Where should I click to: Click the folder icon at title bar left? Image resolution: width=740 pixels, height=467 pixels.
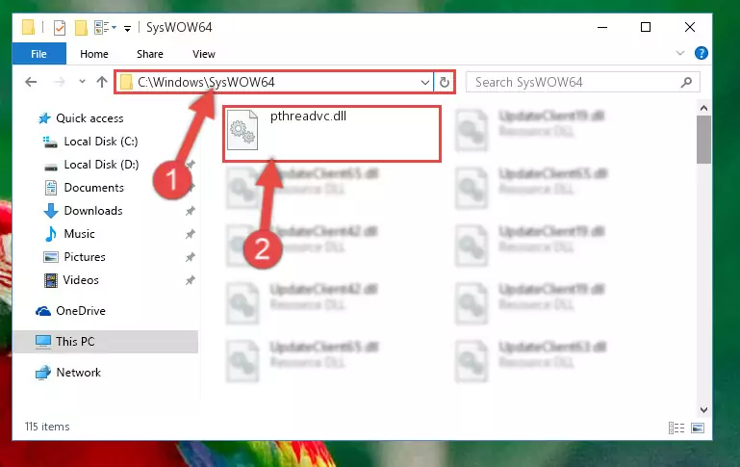28,28
